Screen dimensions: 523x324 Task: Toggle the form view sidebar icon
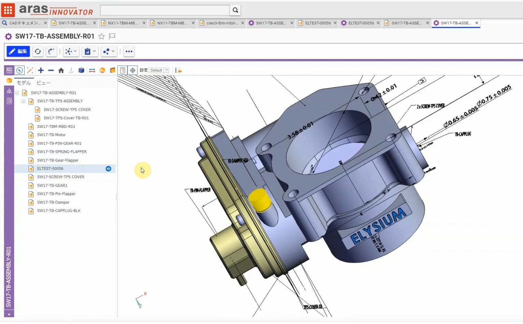(x=9, y=70)
